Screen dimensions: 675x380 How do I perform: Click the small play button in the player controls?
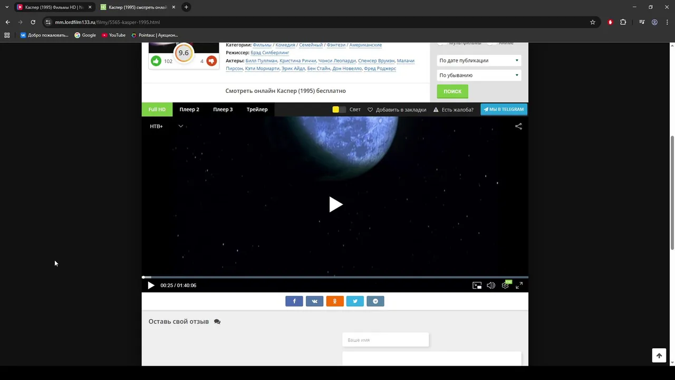point(151,286)
